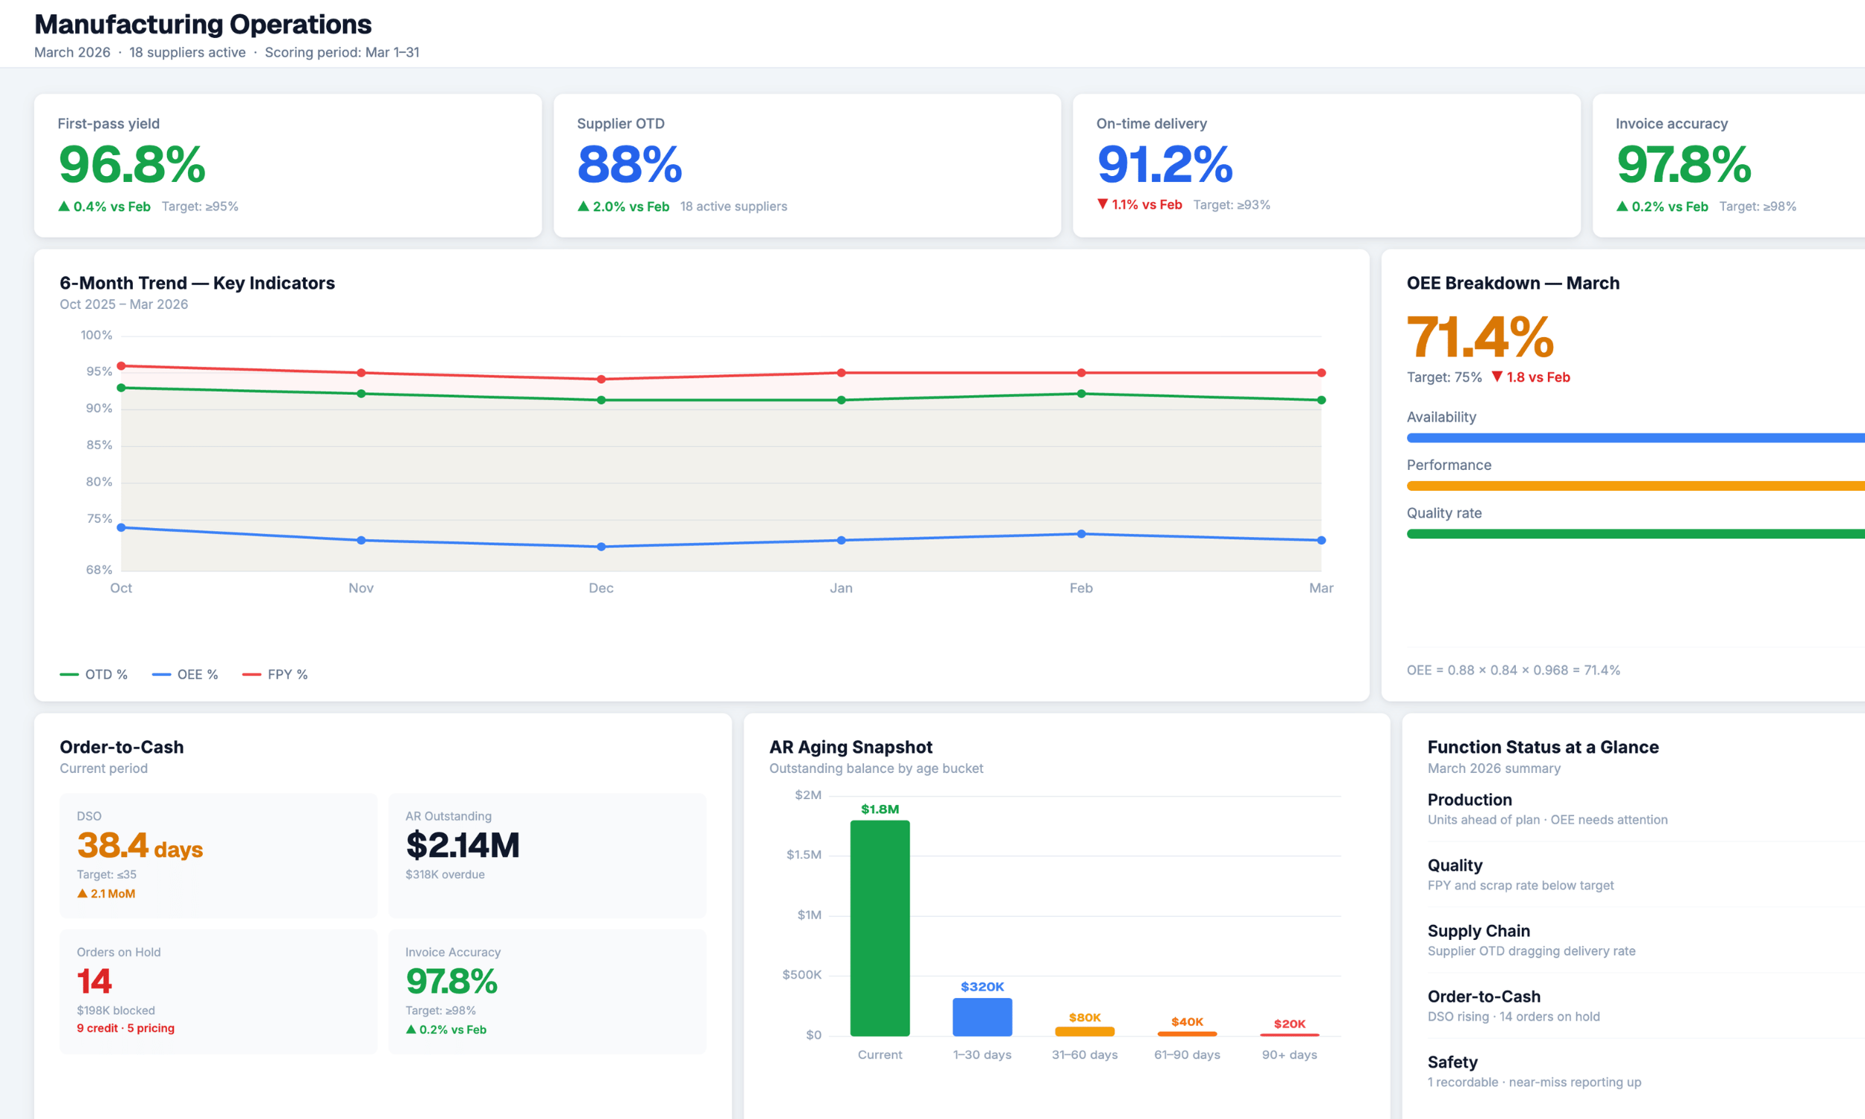Click the red down-arrow under On-time delivery
The height and width of the screenshot is (1119, 1865).
[1102, 204]
